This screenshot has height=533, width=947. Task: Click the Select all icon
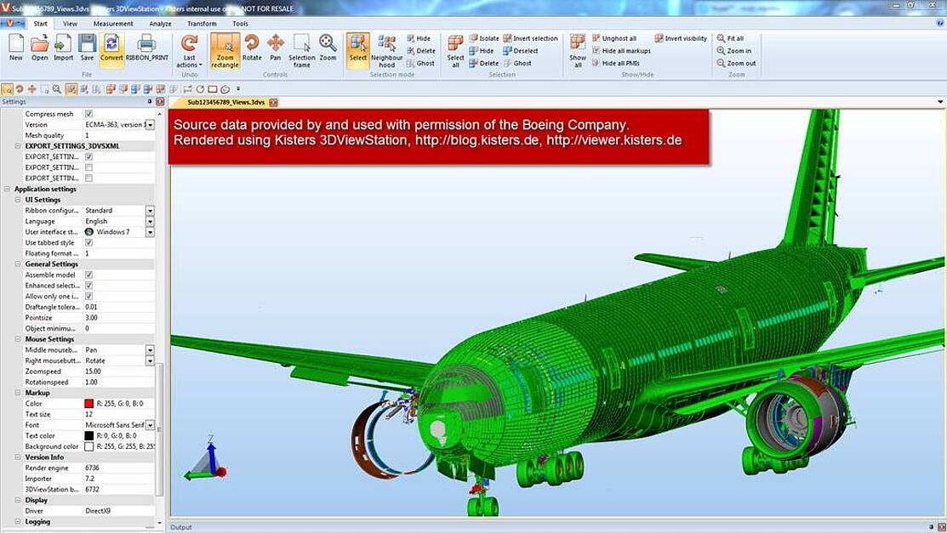[456, 51]
